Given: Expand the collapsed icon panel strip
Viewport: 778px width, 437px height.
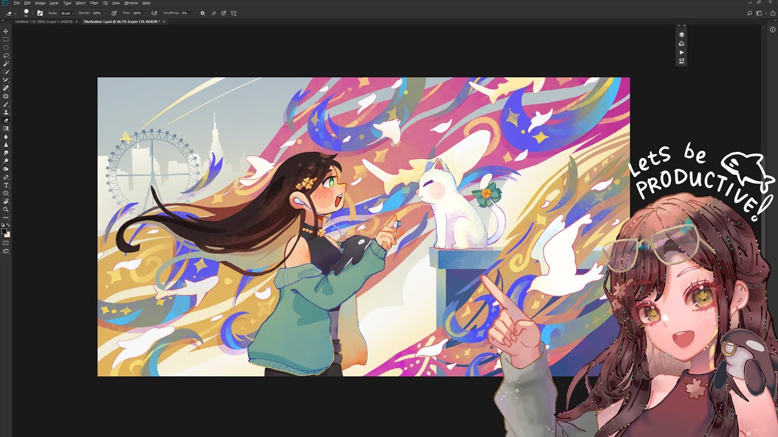Looking at the screenshot, I should 679,25.
